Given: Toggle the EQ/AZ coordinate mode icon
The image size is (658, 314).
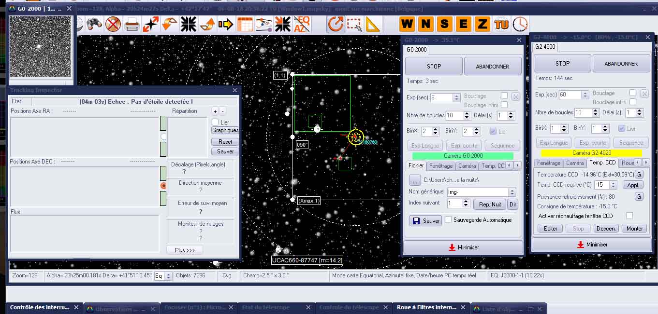Looking at the screenshot, I should click(303, 24).
